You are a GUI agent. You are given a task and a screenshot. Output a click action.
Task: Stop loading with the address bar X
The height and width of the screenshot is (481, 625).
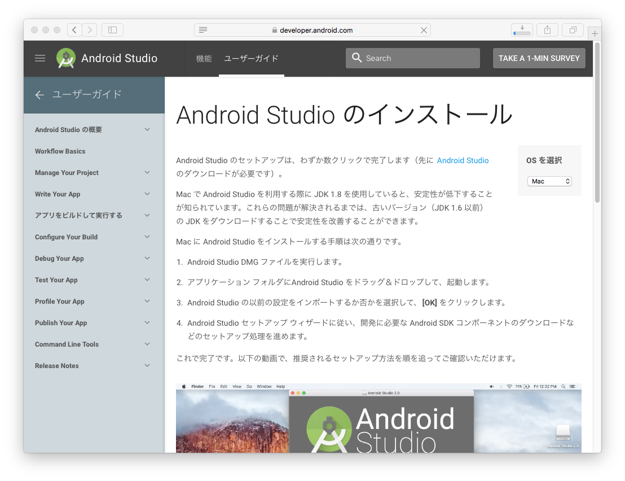424,30
